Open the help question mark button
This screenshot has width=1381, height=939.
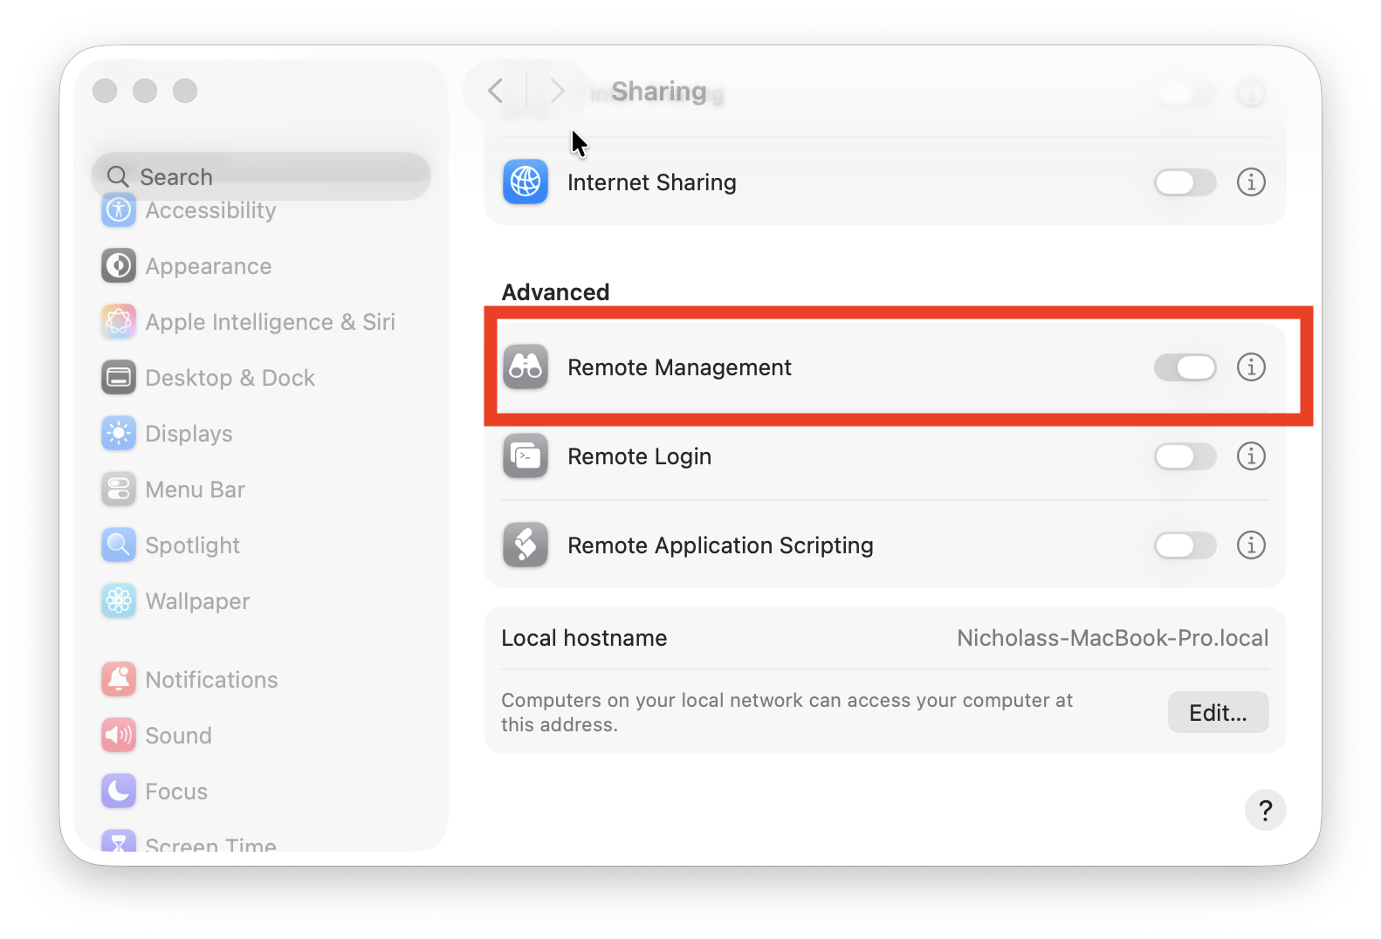(1265, 811)
